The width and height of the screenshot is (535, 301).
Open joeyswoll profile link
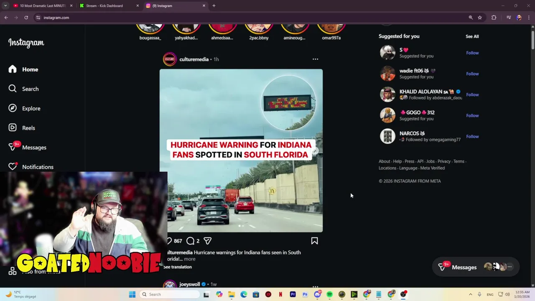tap(190, 284)
